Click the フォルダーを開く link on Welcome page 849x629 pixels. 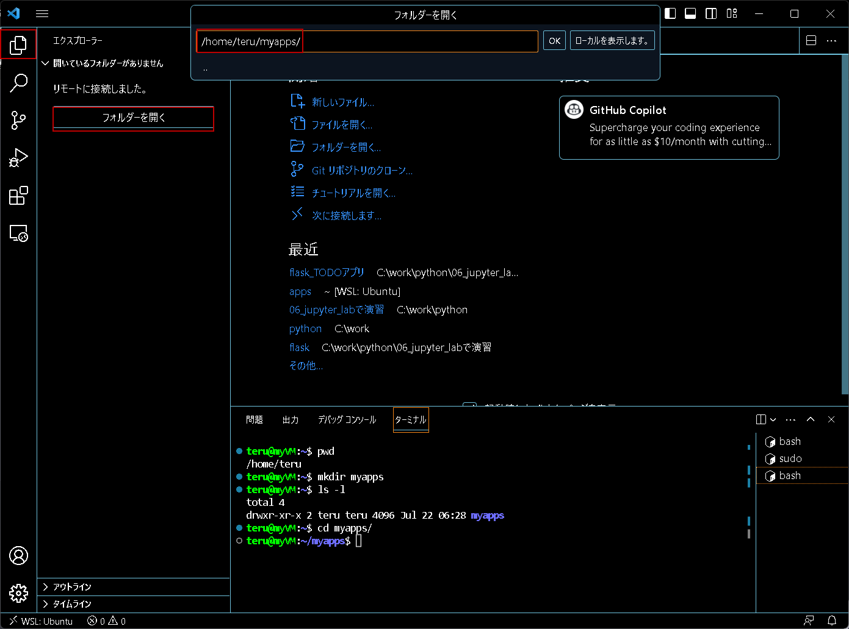click(x=346, y=147)
